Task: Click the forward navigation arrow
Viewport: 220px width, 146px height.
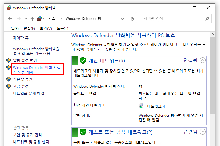Action: click(x=19, y=19)
